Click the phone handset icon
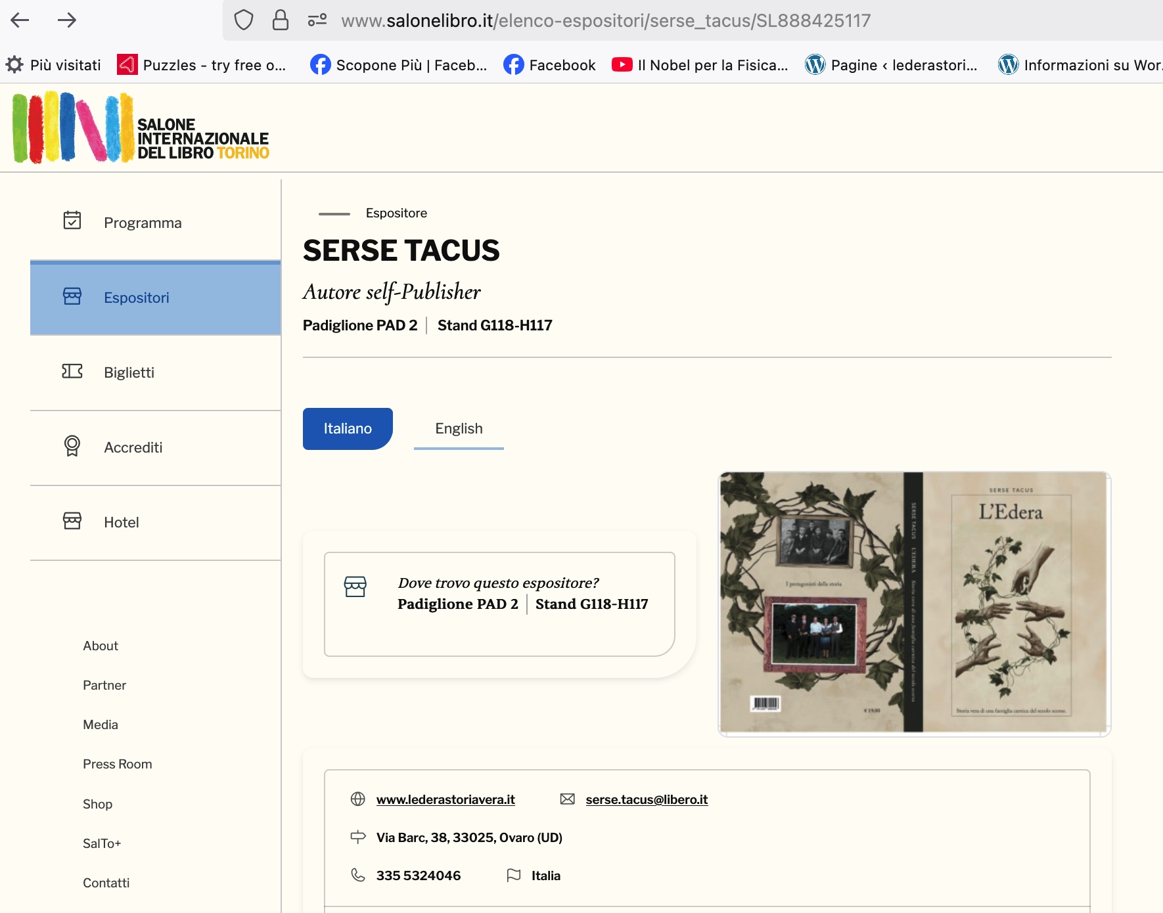The width and height of the screenshot is (1163, 913). (x=358, y=875)
